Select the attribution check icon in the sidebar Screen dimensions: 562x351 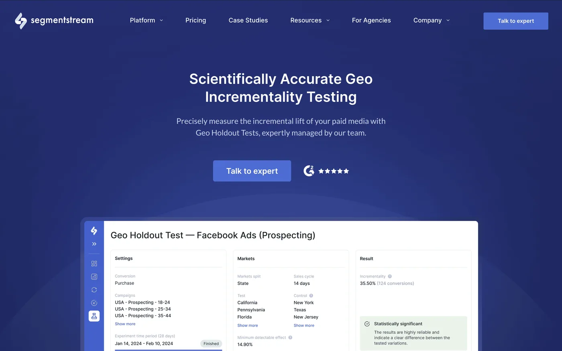[94, 303]
